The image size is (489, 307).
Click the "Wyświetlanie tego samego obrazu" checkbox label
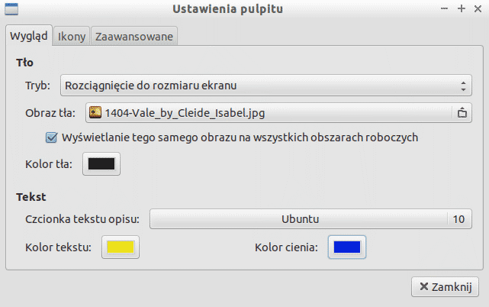pos(239,137)
